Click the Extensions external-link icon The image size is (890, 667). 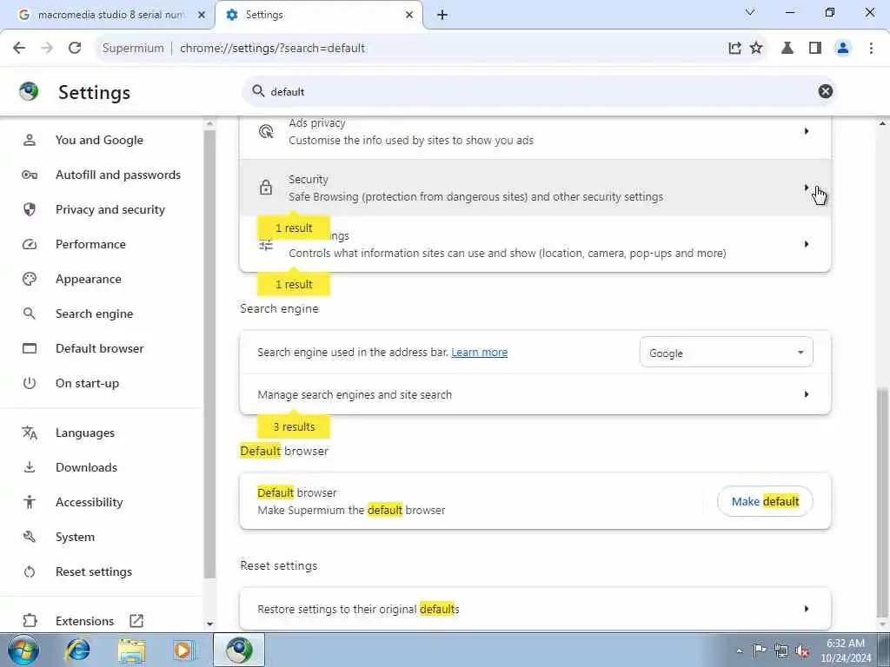(136, 621)
